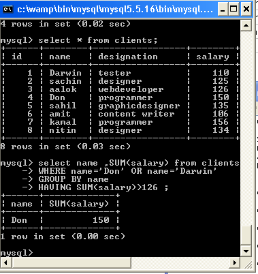
Task: Click the vertical scrollbar thumb
Action: (246, 235)
